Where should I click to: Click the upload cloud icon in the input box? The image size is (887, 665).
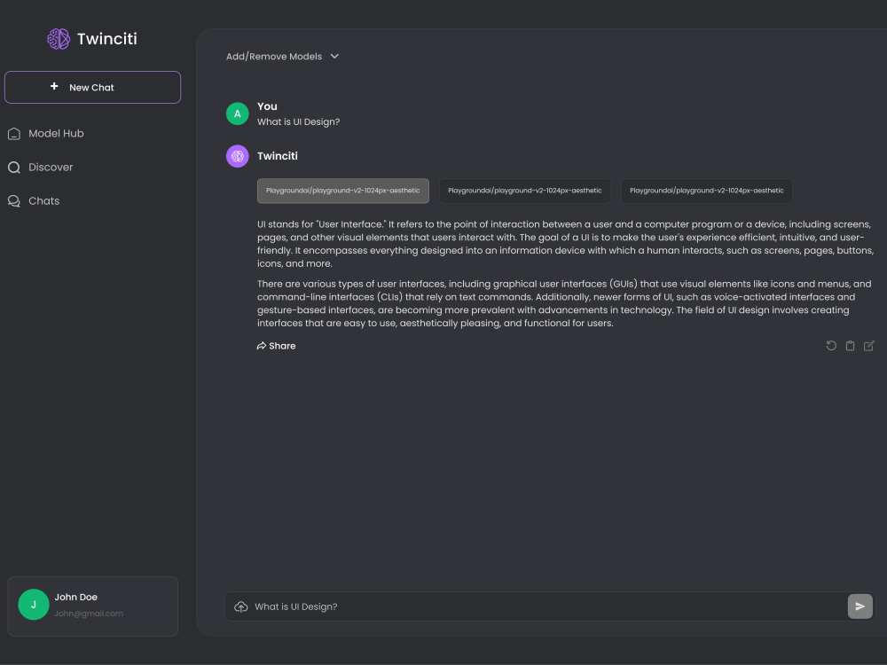241,606
